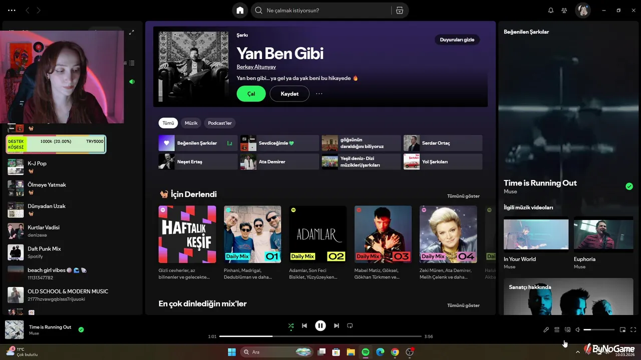Open the Yol Şarkıları tile
Image resolution: width=641 pixels, height=360 pixels.
[443, 161]
